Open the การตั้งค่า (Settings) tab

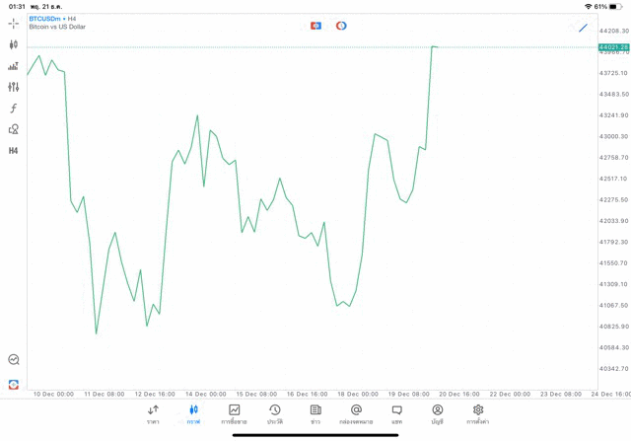[x=478, y=413]
